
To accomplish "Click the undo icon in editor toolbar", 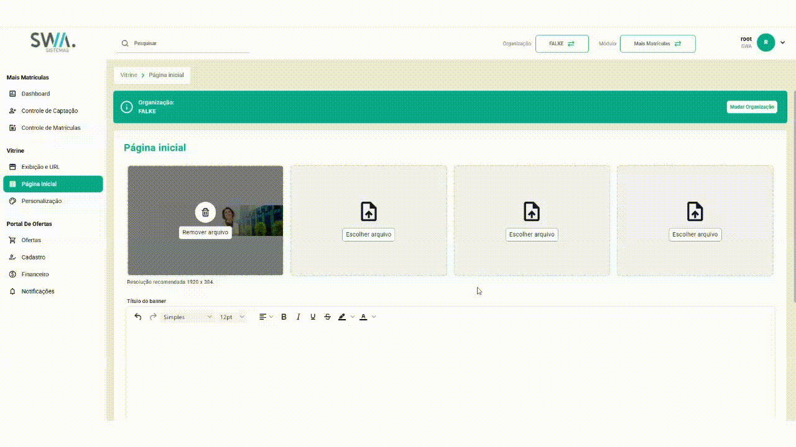I will [x=138, y=317].
